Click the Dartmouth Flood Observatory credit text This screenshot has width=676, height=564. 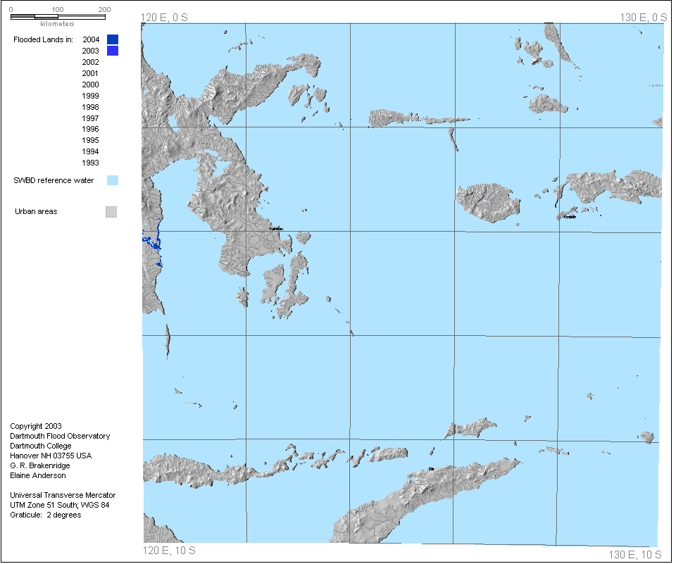pos(60,436)
